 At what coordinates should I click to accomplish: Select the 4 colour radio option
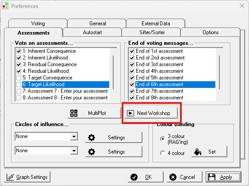162,153
